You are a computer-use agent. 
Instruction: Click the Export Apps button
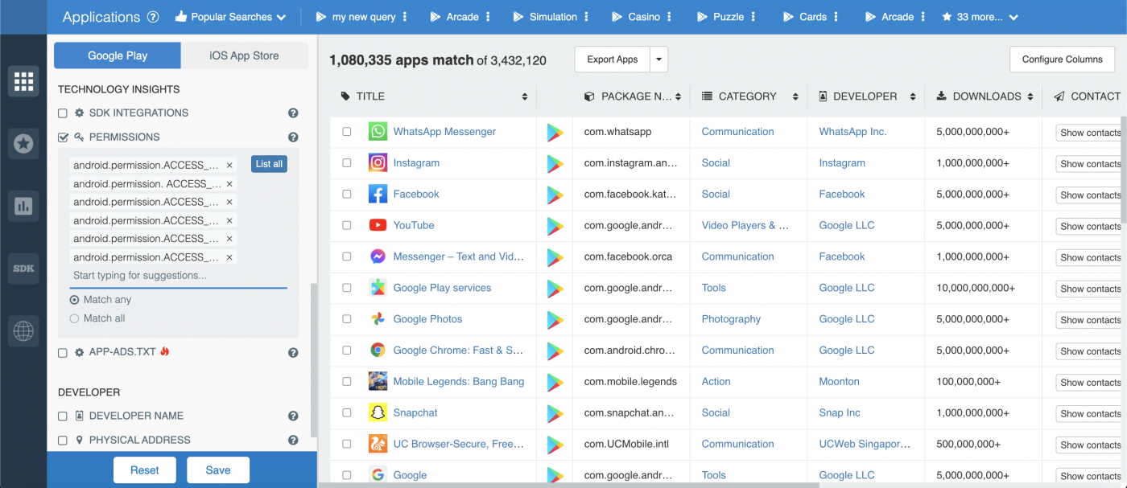point(613,59)
